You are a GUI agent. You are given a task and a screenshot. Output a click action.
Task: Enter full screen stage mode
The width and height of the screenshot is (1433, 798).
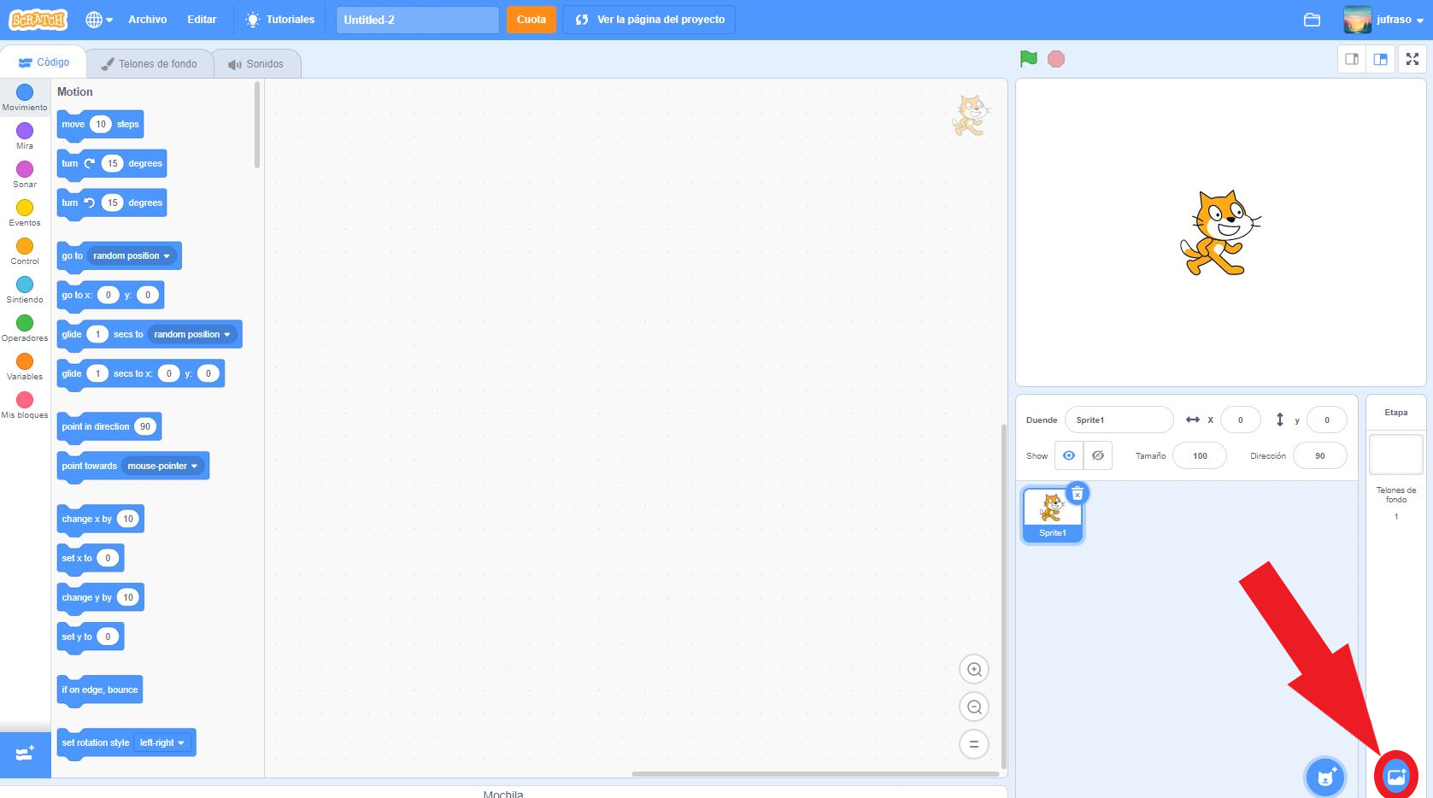point(1412,59)
